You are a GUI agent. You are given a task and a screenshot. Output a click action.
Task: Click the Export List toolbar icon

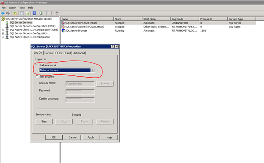point(27,13)
